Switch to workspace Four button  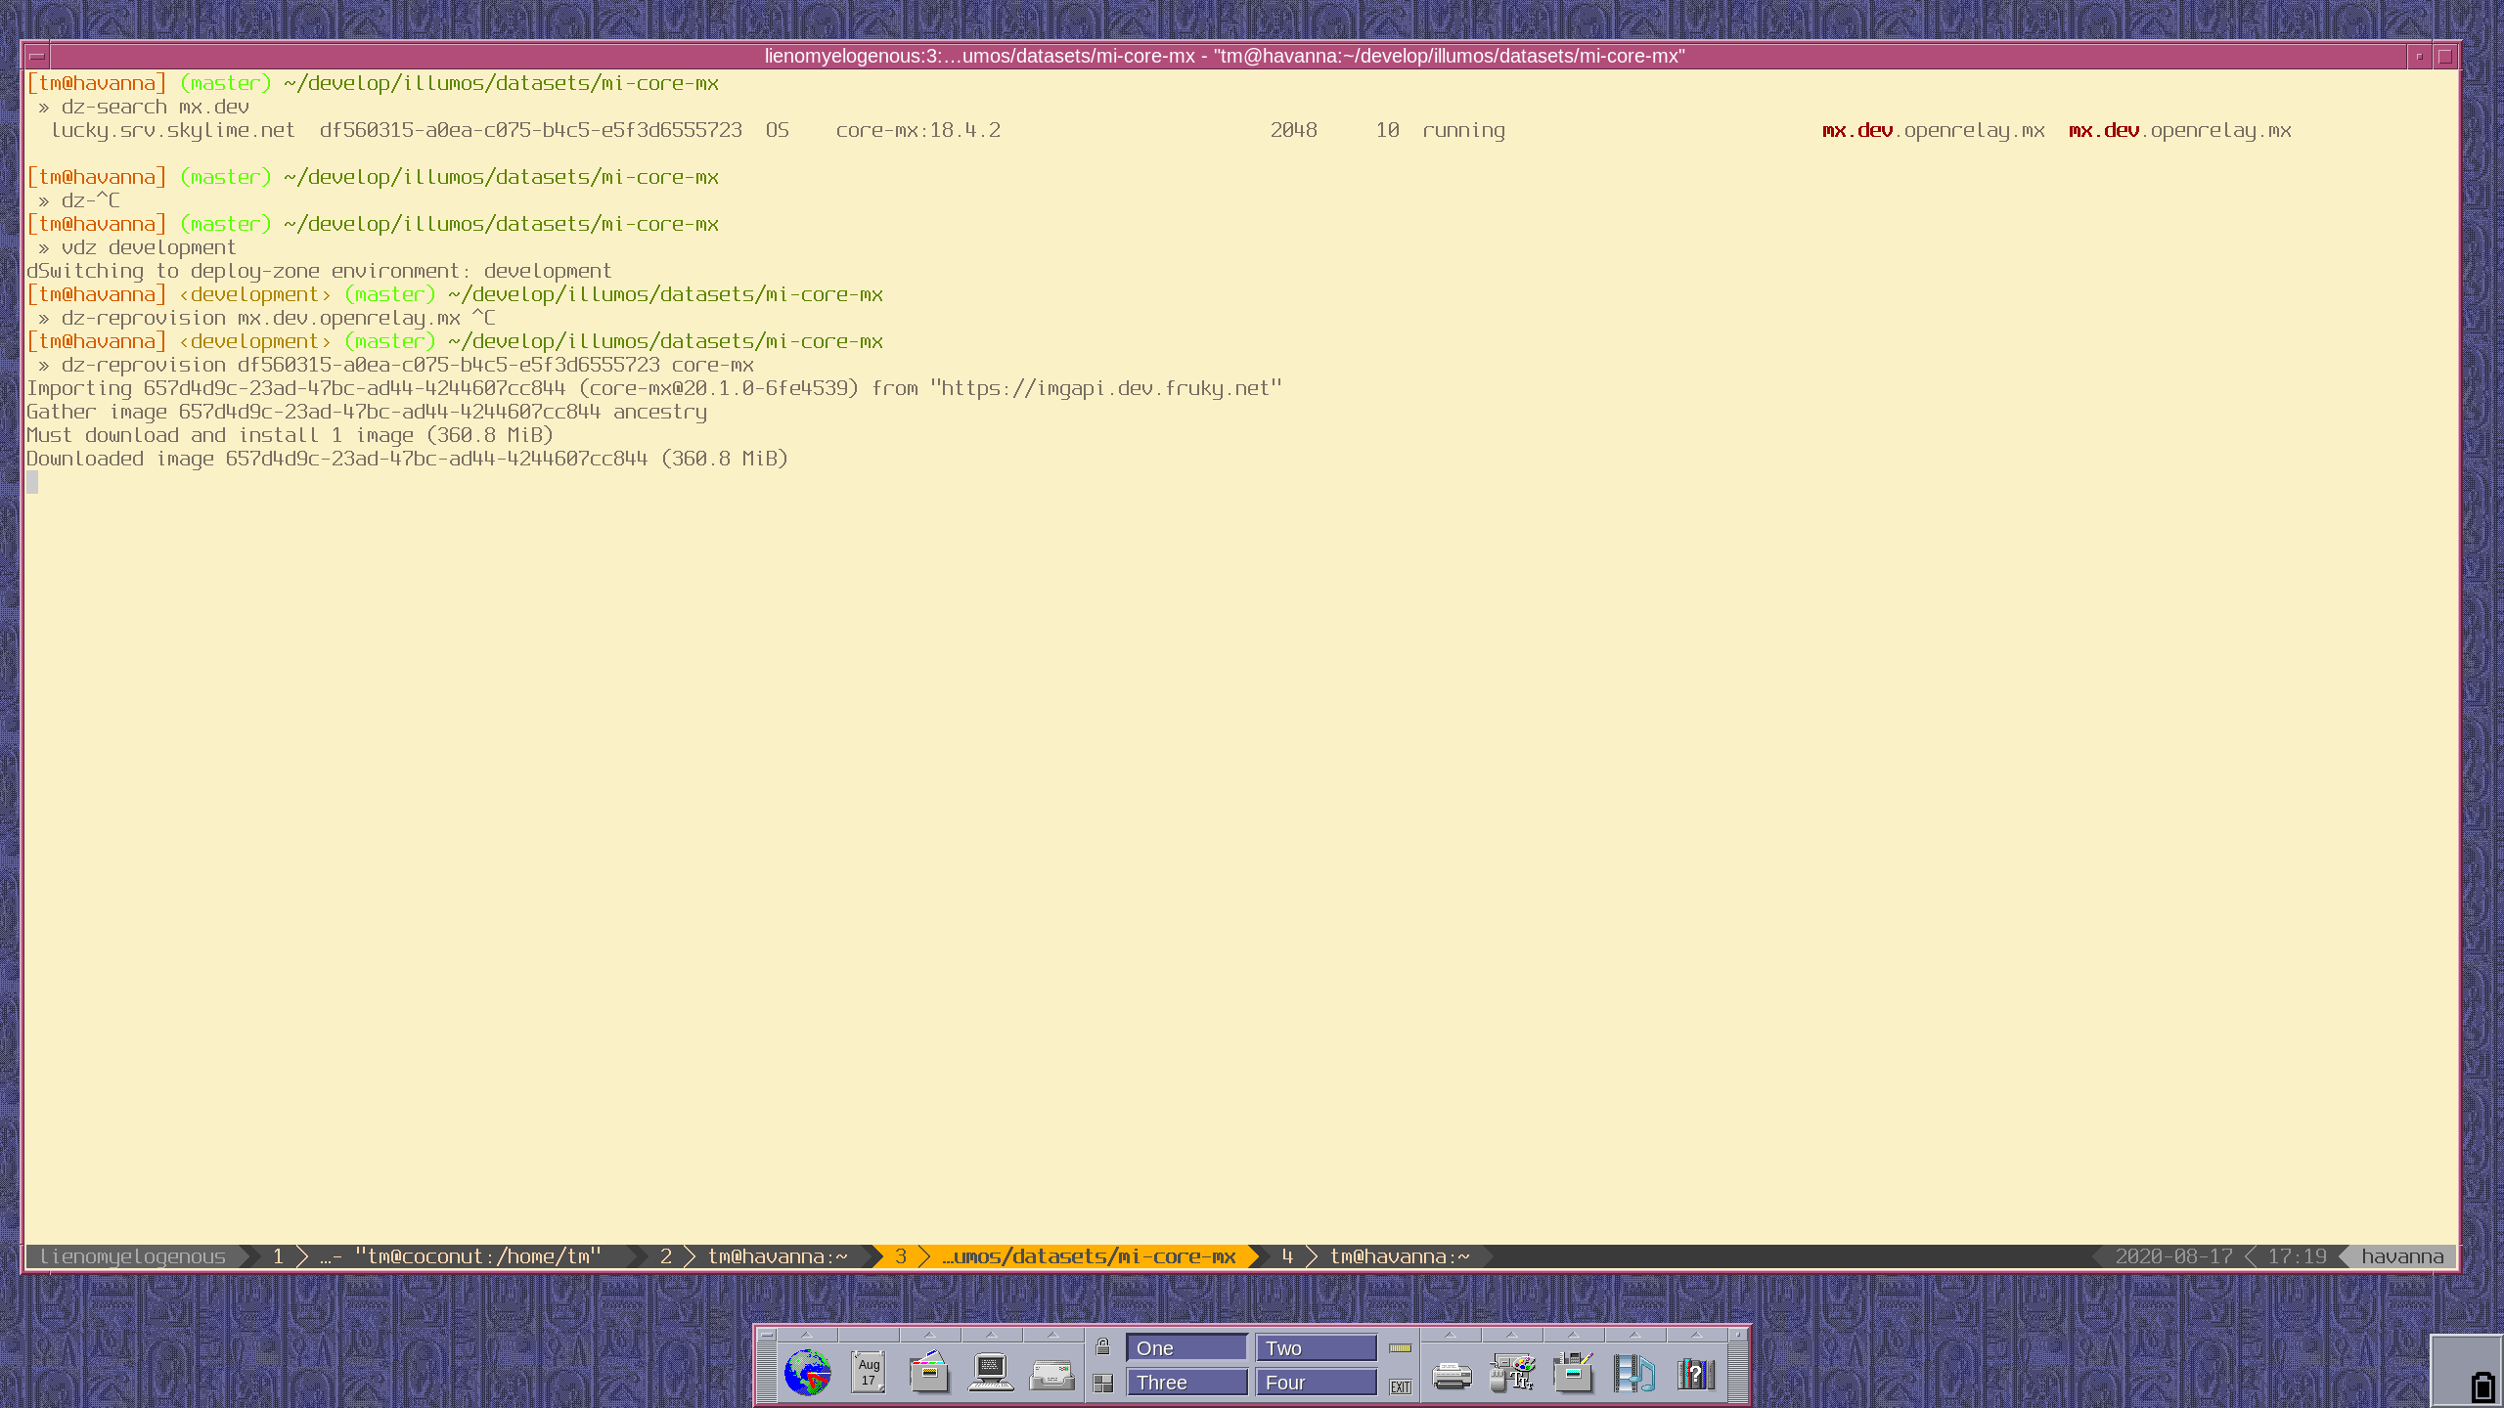click(x=1316, y=1383)
